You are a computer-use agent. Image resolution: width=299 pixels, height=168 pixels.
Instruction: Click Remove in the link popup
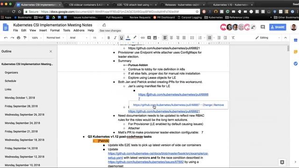pos(219,105)
